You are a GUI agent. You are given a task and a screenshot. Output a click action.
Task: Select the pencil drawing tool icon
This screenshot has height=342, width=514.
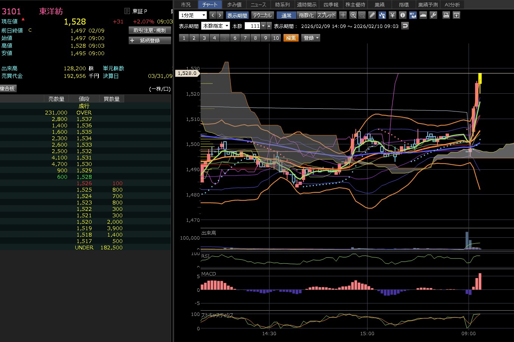(372, 15)
